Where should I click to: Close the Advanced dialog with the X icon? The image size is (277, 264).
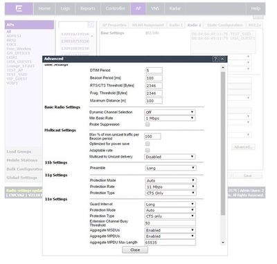(x=222, y=59)
